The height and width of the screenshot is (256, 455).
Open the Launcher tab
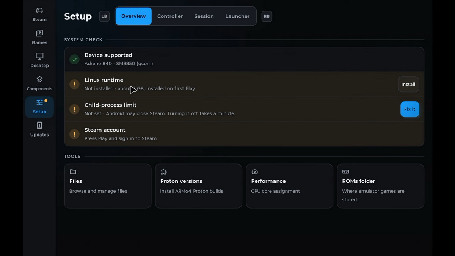pos(237,16)
